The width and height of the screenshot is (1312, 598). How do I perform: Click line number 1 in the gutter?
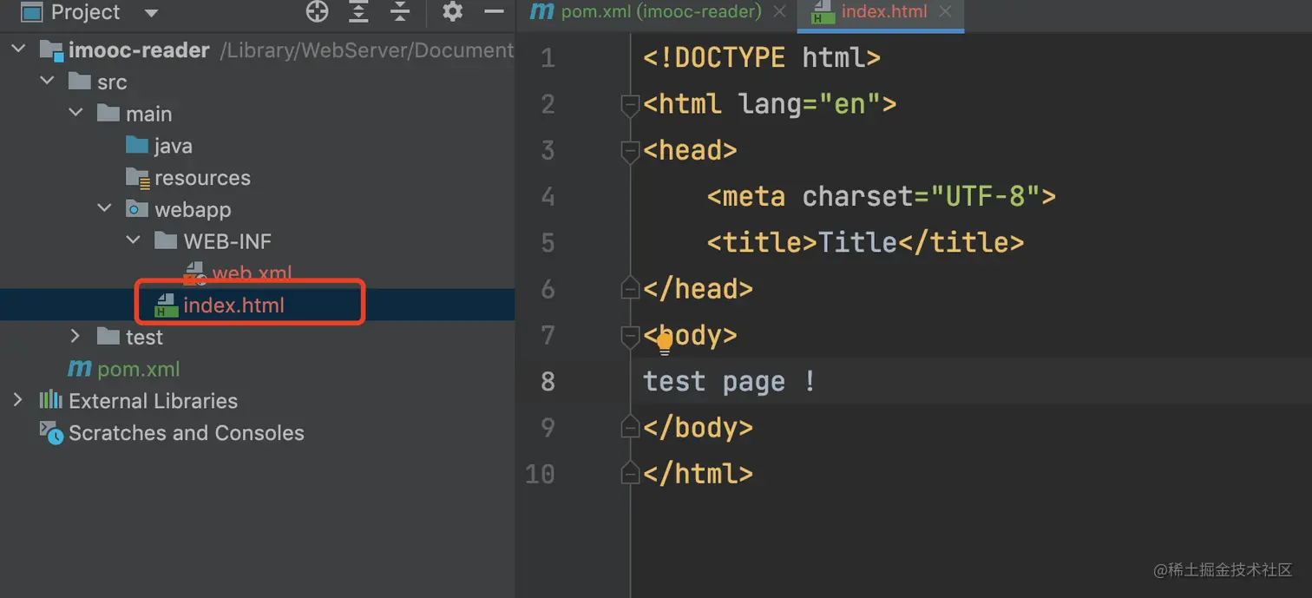coord(548,58)
